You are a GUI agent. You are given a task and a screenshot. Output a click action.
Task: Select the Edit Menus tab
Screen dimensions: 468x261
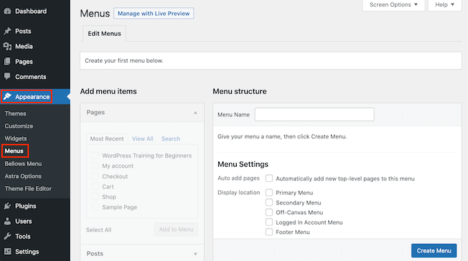(x=104, y=34)
